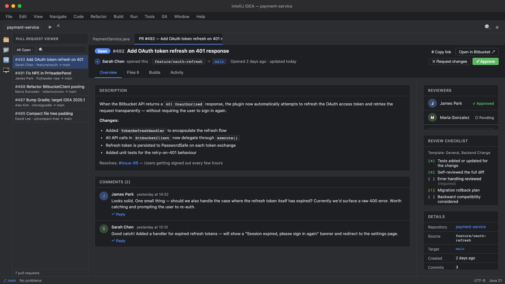This screenshot has height=284, width=505.
Task: Click Sarah Chen's avatar in PR header
Action: pos(98,62)
